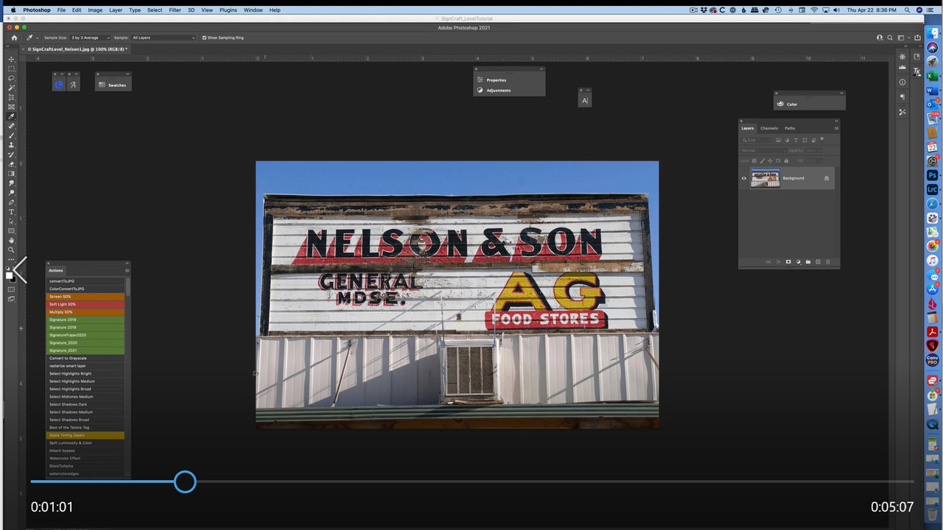Open the Search icon in Photoshop top bar
943x530 pixels.
point(890,38)
